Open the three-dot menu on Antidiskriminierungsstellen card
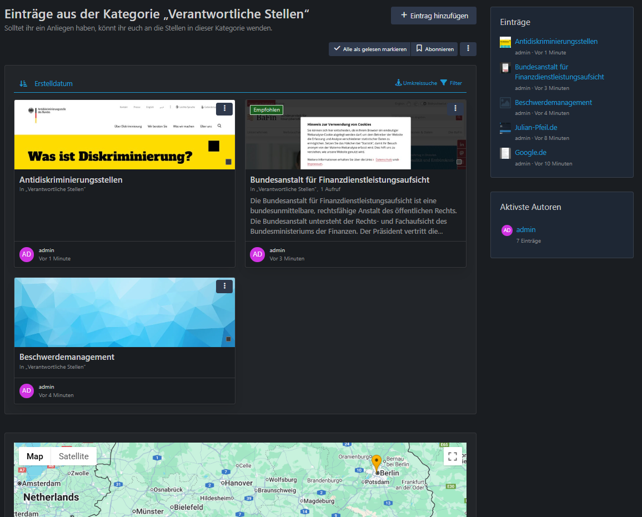 (x=224, y=109)
